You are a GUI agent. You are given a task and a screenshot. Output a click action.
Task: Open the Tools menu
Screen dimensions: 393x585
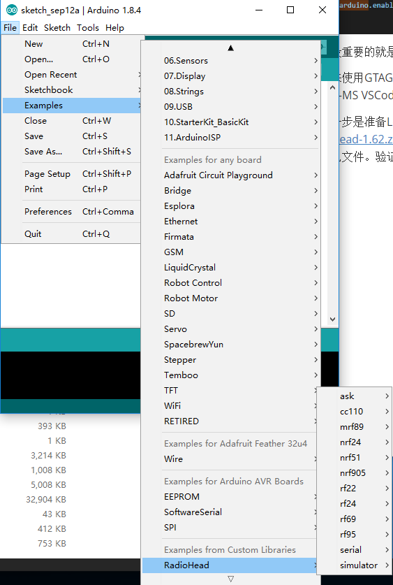click(x=88, y=28)
